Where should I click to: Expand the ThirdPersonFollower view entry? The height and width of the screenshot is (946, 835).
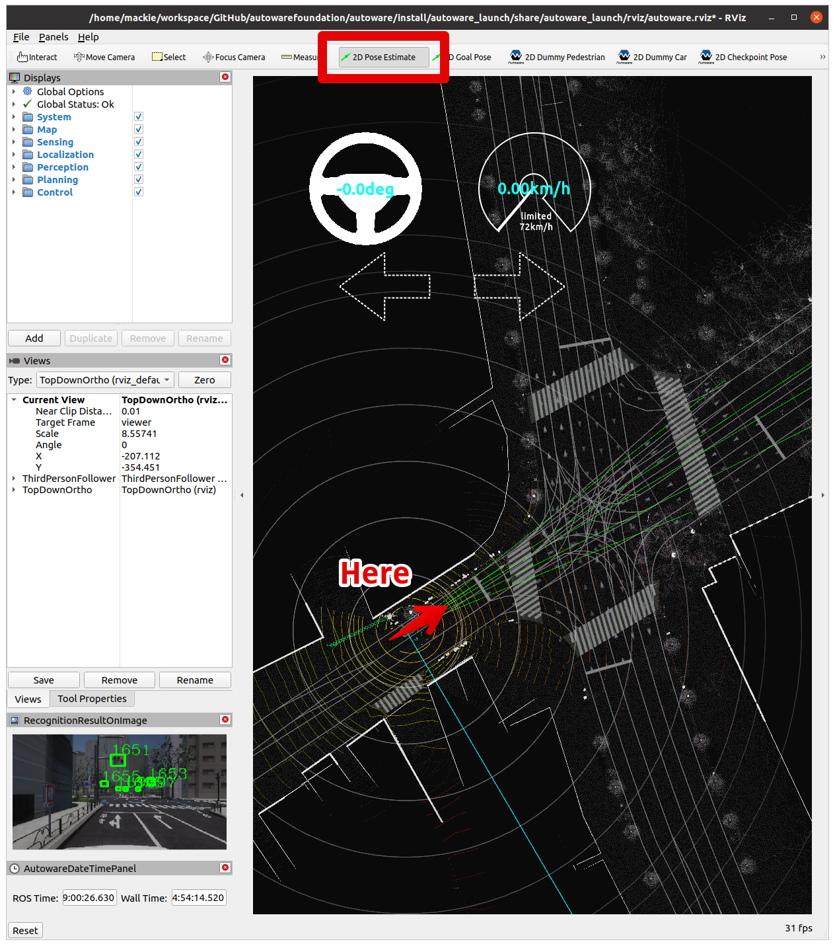pyautogui.click(x=14, y=479)
